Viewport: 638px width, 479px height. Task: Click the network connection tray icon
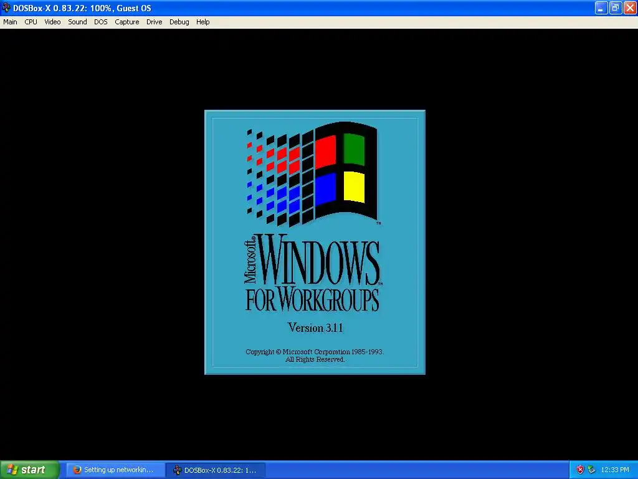point(592,470)
